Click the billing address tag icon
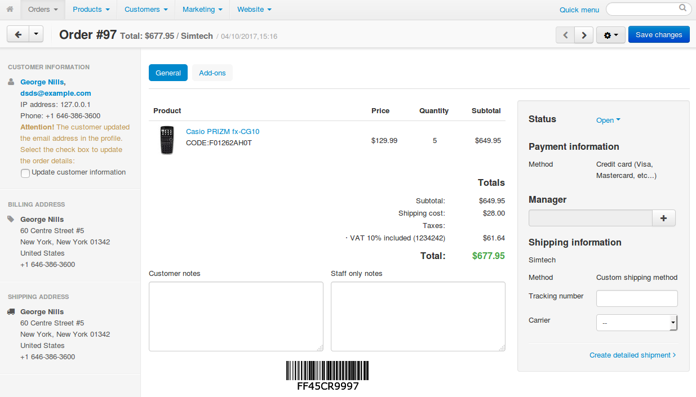The height and width of the screenshot is (397, 696). coord(11,219)
